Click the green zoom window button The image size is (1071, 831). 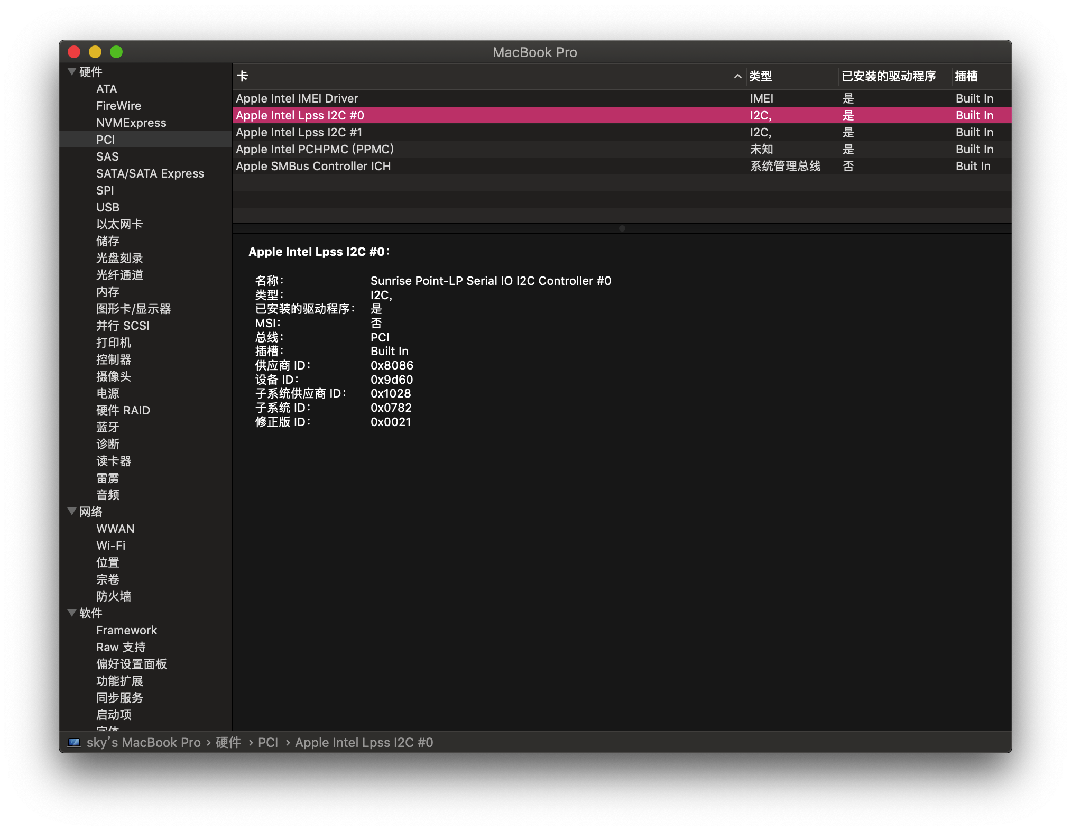click(116, 52)
